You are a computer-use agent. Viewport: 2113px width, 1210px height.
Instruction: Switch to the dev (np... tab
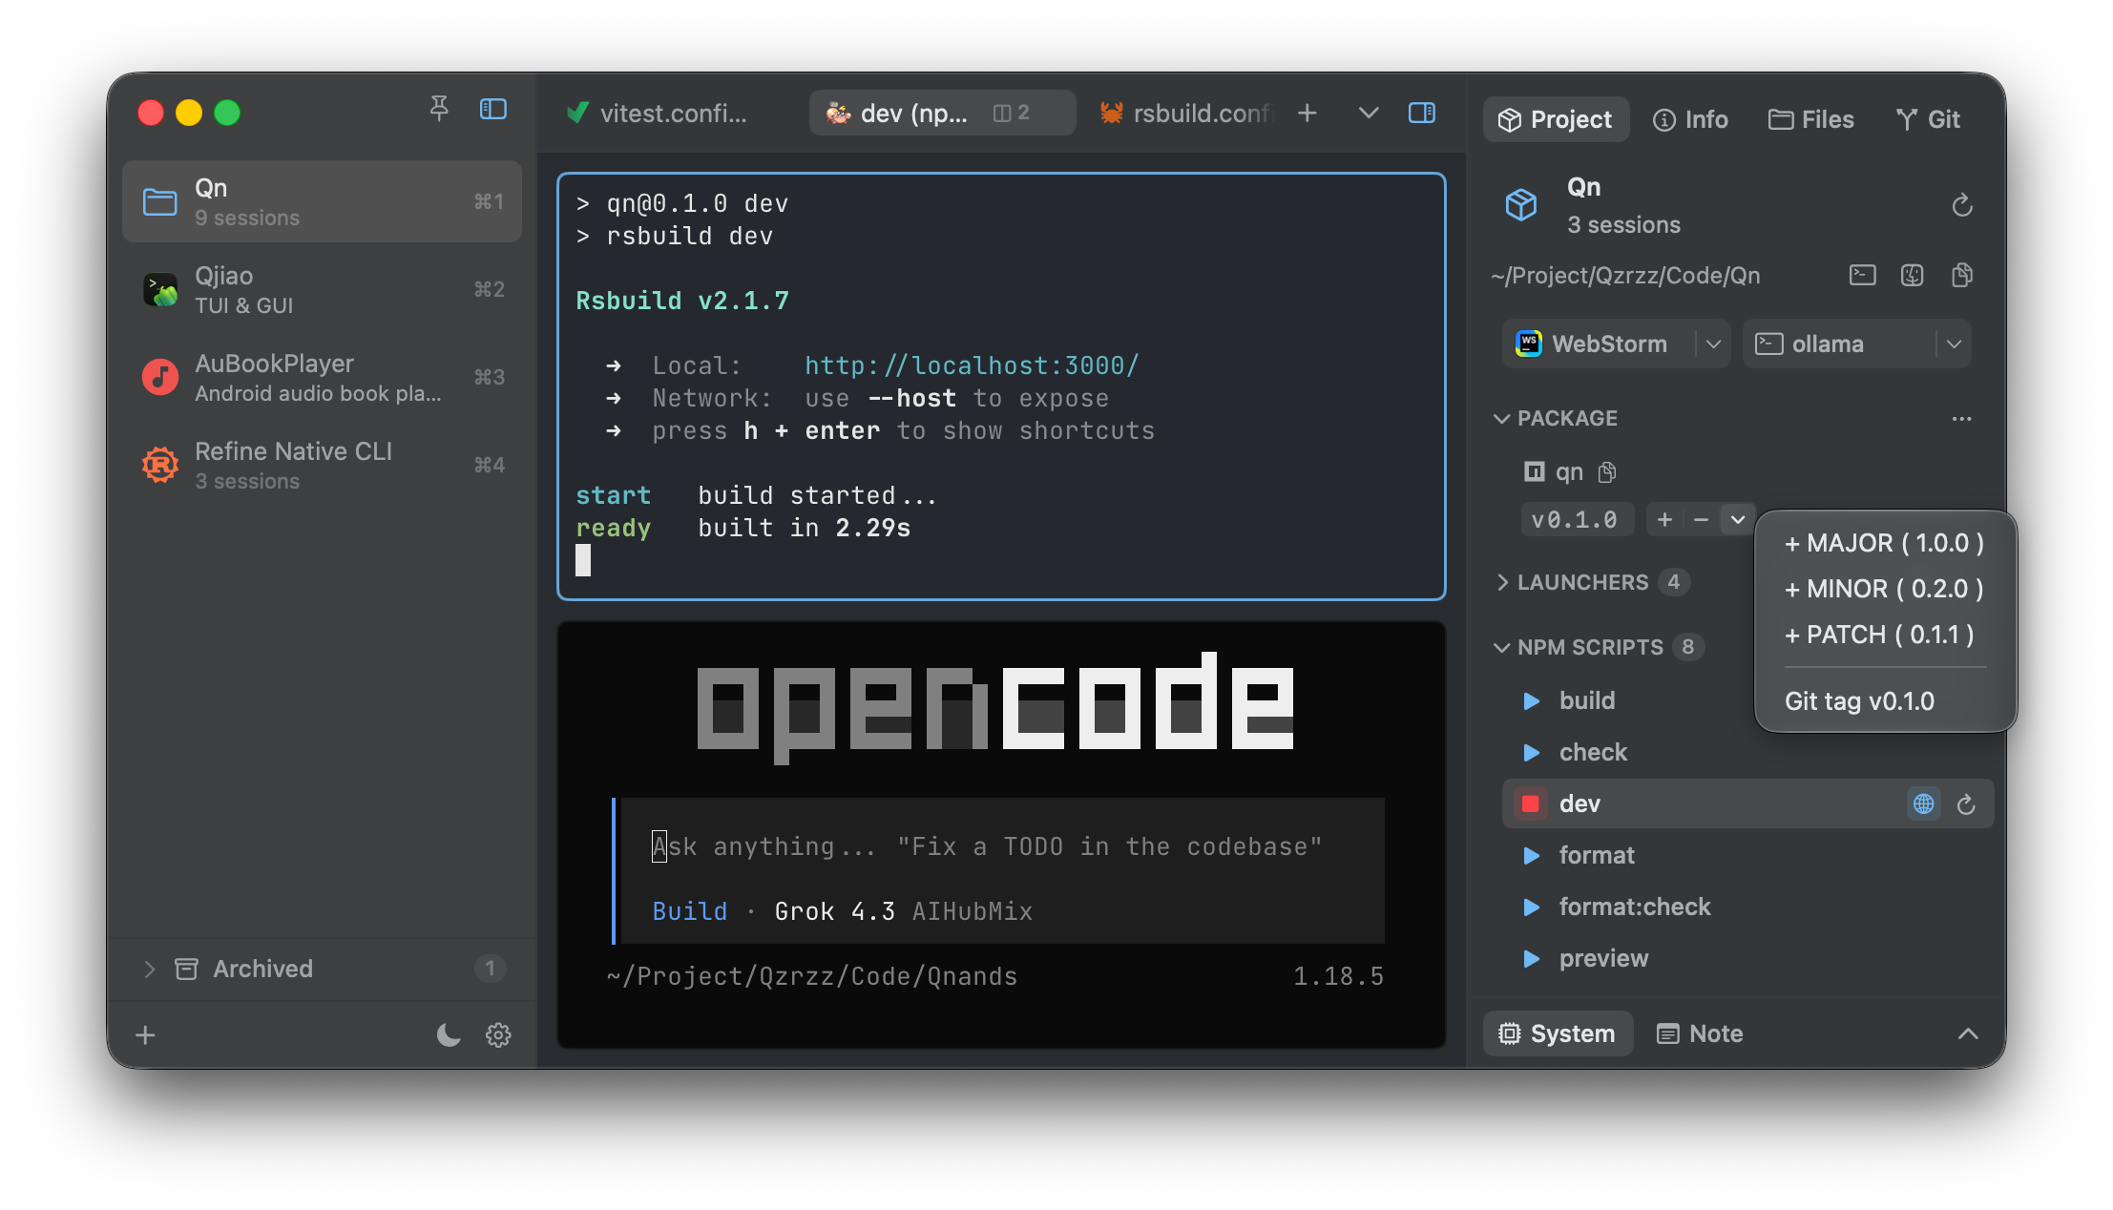[x=942, y=113]
